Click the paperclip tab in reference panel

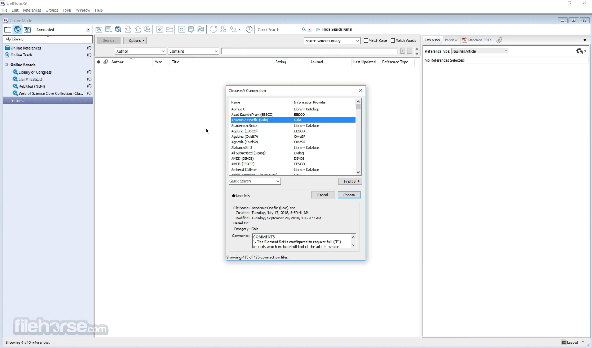point(499,40)
